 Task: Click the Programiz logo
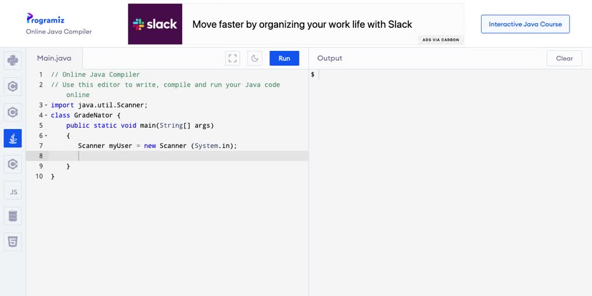point(46,19)
